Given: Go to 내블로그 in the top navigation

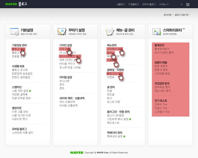Looking at the screenshot, I should coord(120,4).
